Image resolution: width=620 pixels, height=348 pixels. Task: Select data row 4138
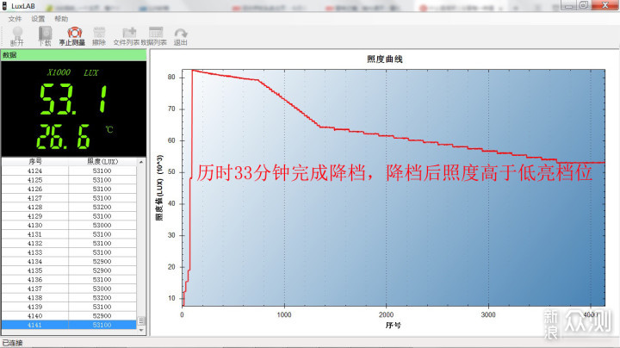[x=69, y=298]
